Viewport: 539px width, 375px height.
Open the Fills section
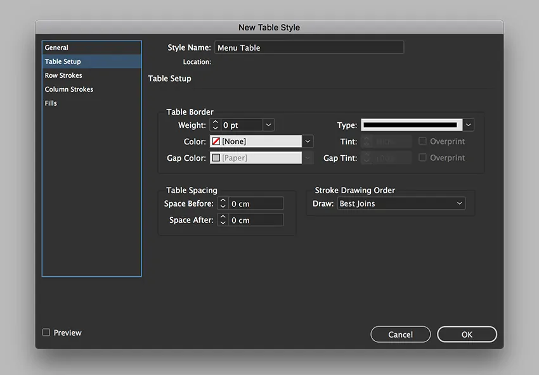(51, 103)
